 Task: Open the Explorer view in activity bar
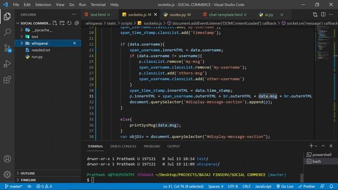coord(7,16)
